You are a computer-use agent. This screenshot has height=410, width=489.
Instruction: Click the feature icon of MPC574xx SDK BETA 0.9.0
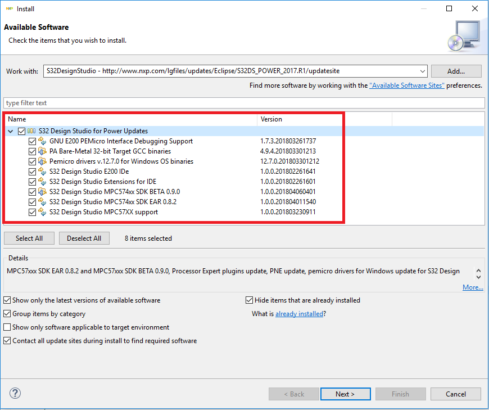[42, 192]
